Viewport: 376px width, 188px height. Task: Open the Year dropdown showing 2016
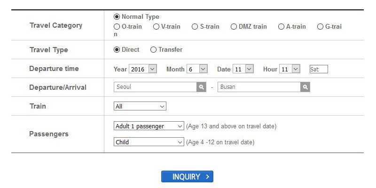143,69
